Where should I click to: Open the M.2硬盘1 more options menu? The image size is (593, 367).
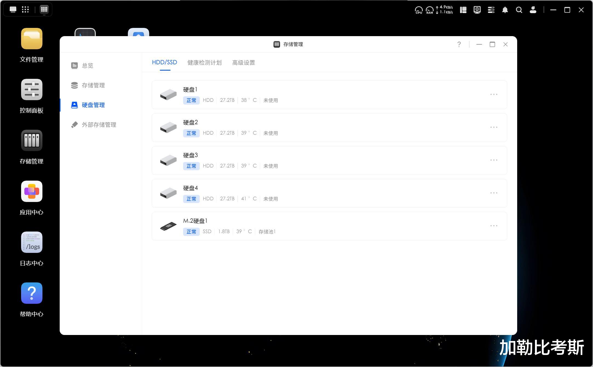point(494,226)
